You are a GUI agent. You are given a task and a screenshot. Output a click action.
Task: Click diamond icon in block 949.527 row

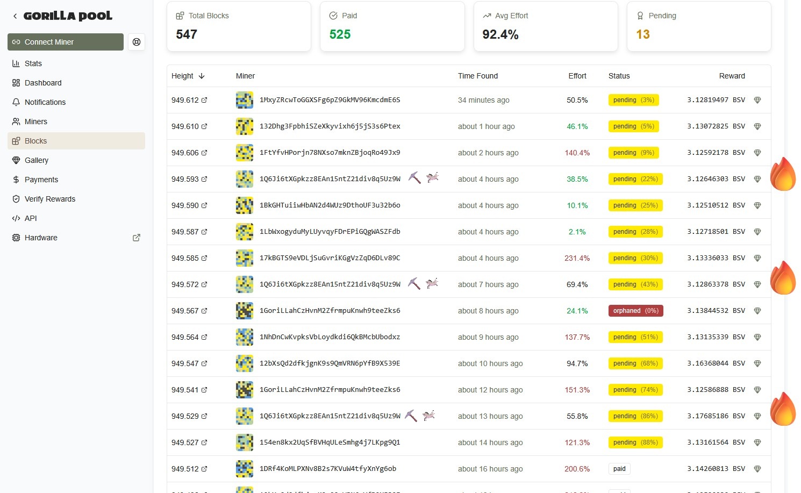point(757,442)
